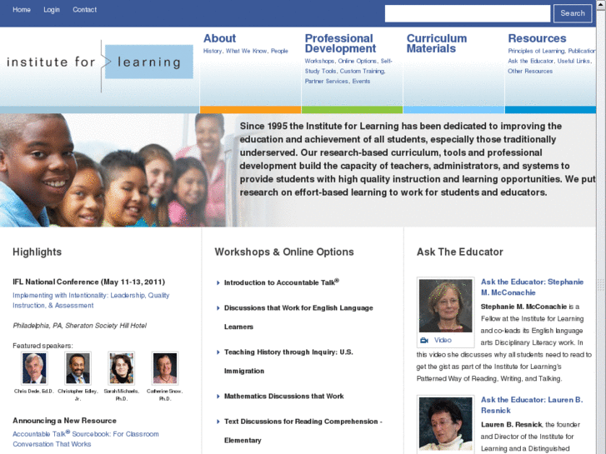Open the Video link under Stephanie's photo
The image size is (606, 454).
coord(443,340)
